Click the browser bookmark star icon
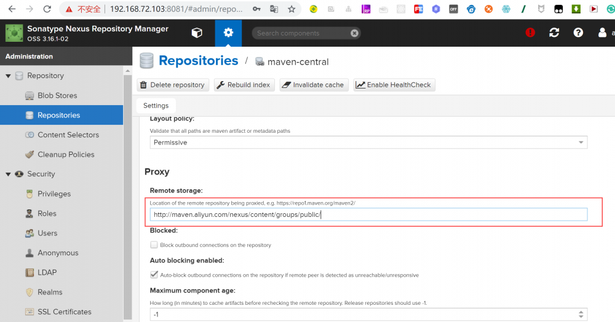The image size is (615, 322). pos(292,9)
